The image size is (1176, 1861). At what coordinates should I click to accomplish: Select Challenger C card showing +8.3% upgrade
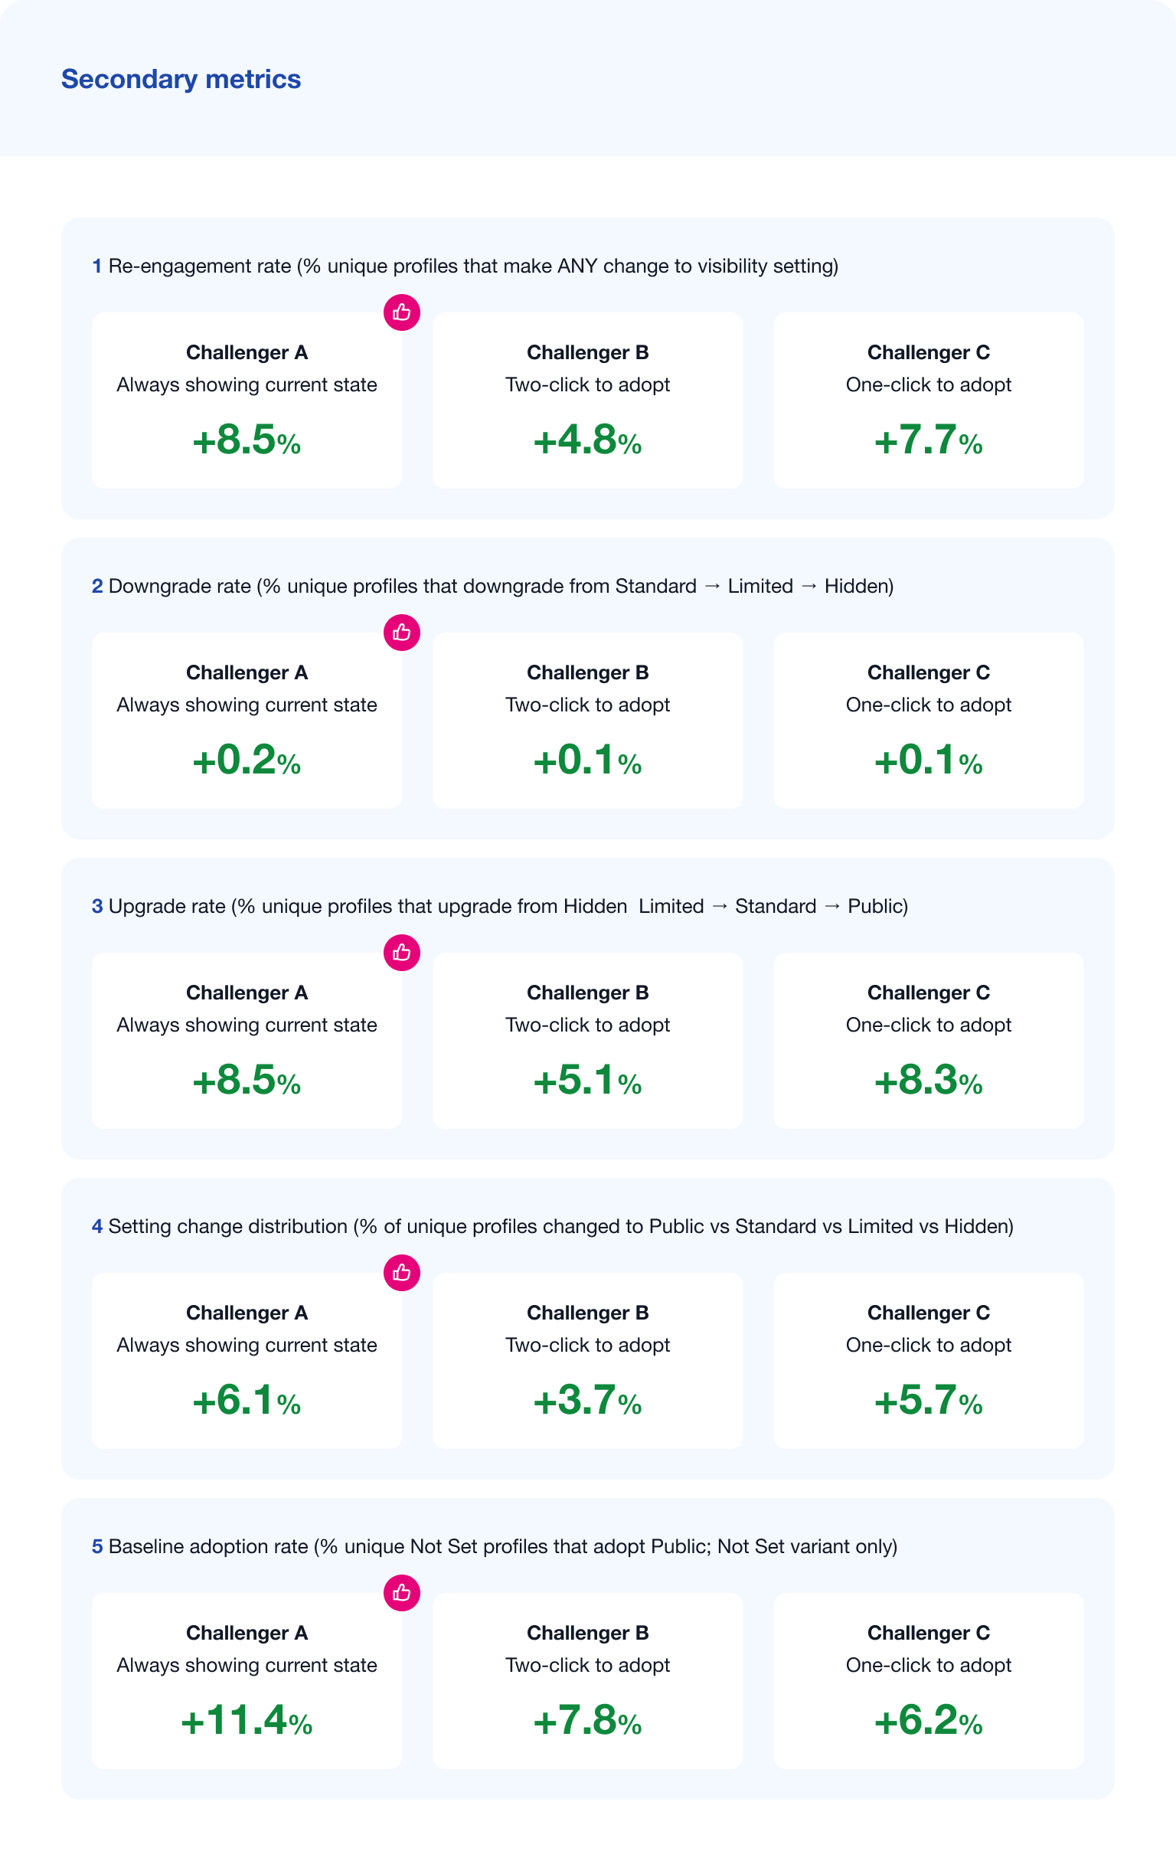click(928, 1040)
